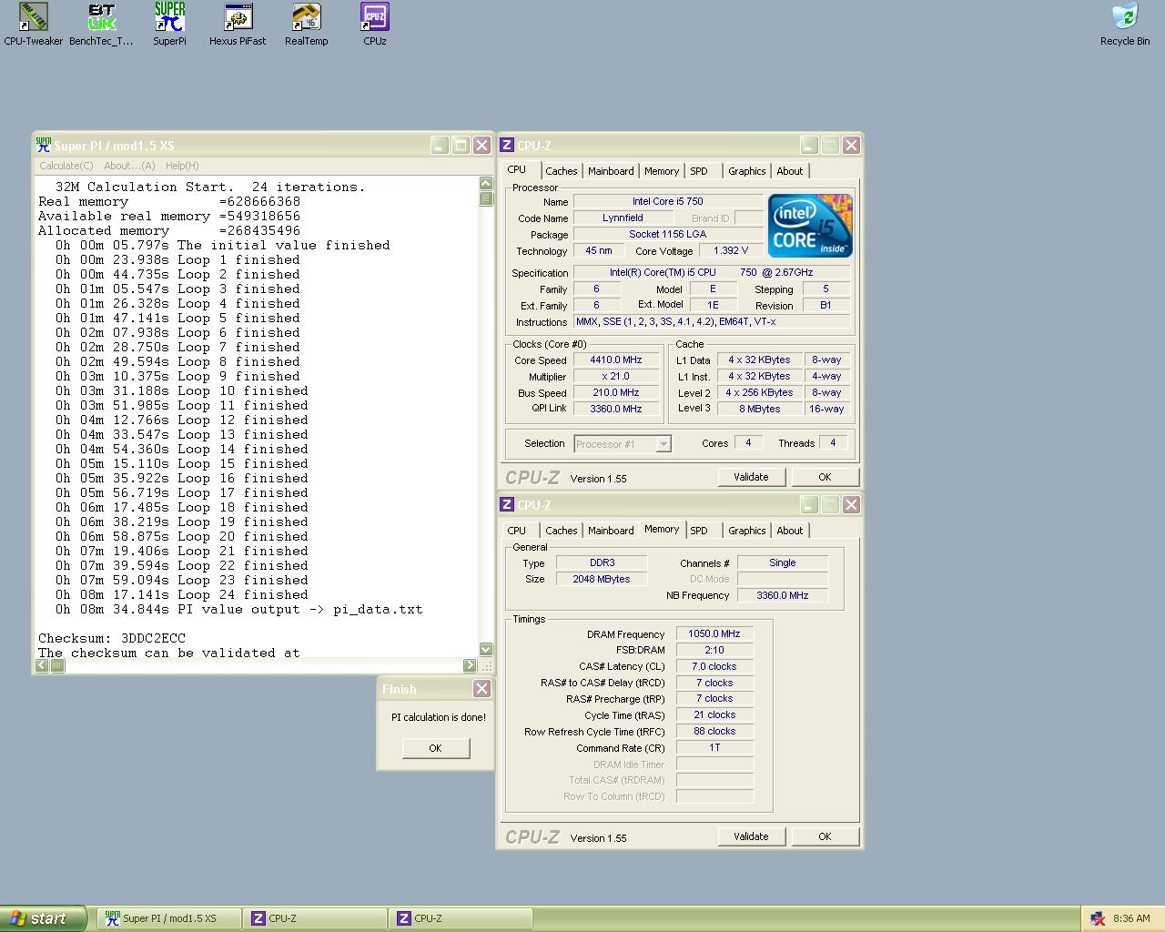Expand the Processor #1 selection dropdown
Screen dimensions: 1165x932
(x=664, y=444)
